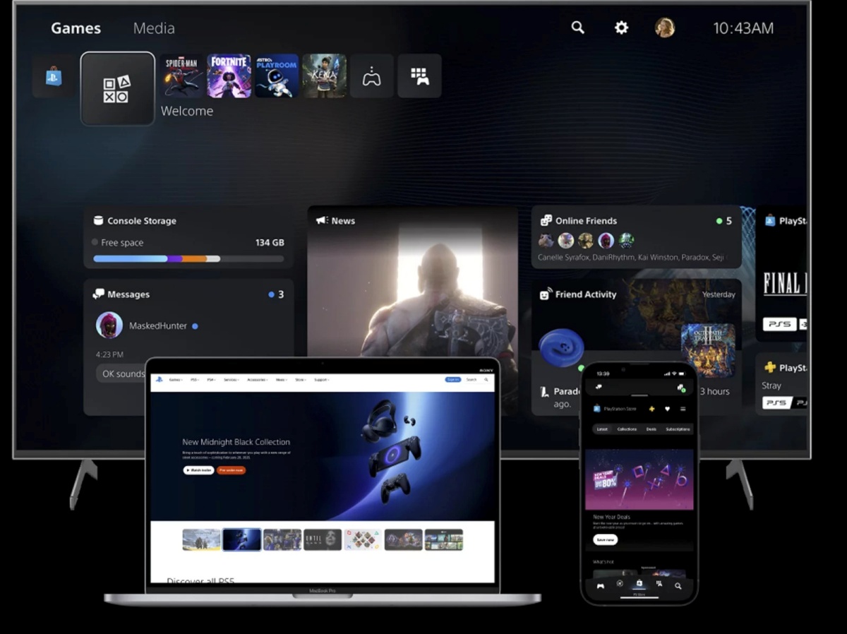Select Latest tab in phone store

tap(602, 429)
